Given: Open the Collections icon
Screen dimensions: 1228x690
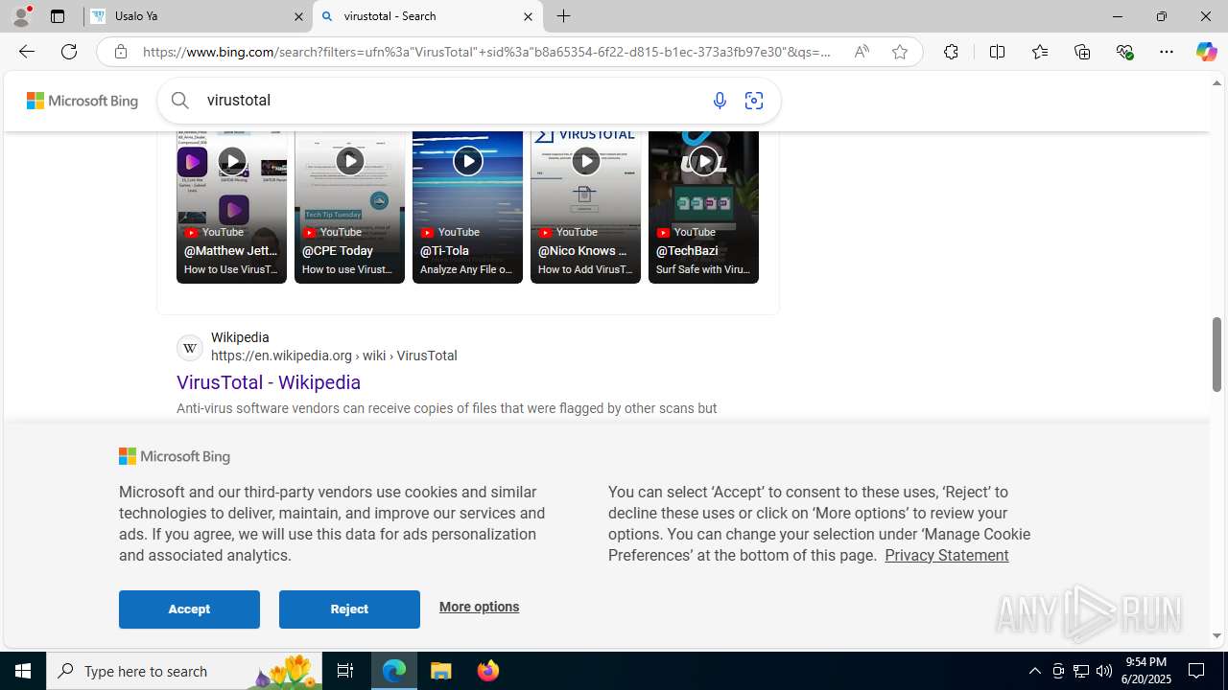Looking at the screenshot, I should pyautogui.click(x=1082, y=52).
